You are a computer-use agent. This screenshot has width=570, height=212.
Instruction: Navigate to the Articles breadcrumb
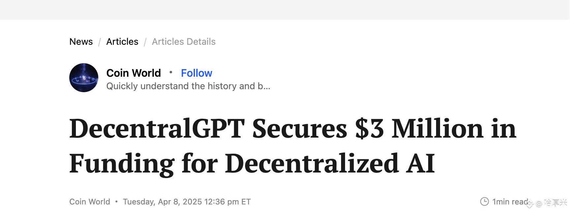(122, 42)
